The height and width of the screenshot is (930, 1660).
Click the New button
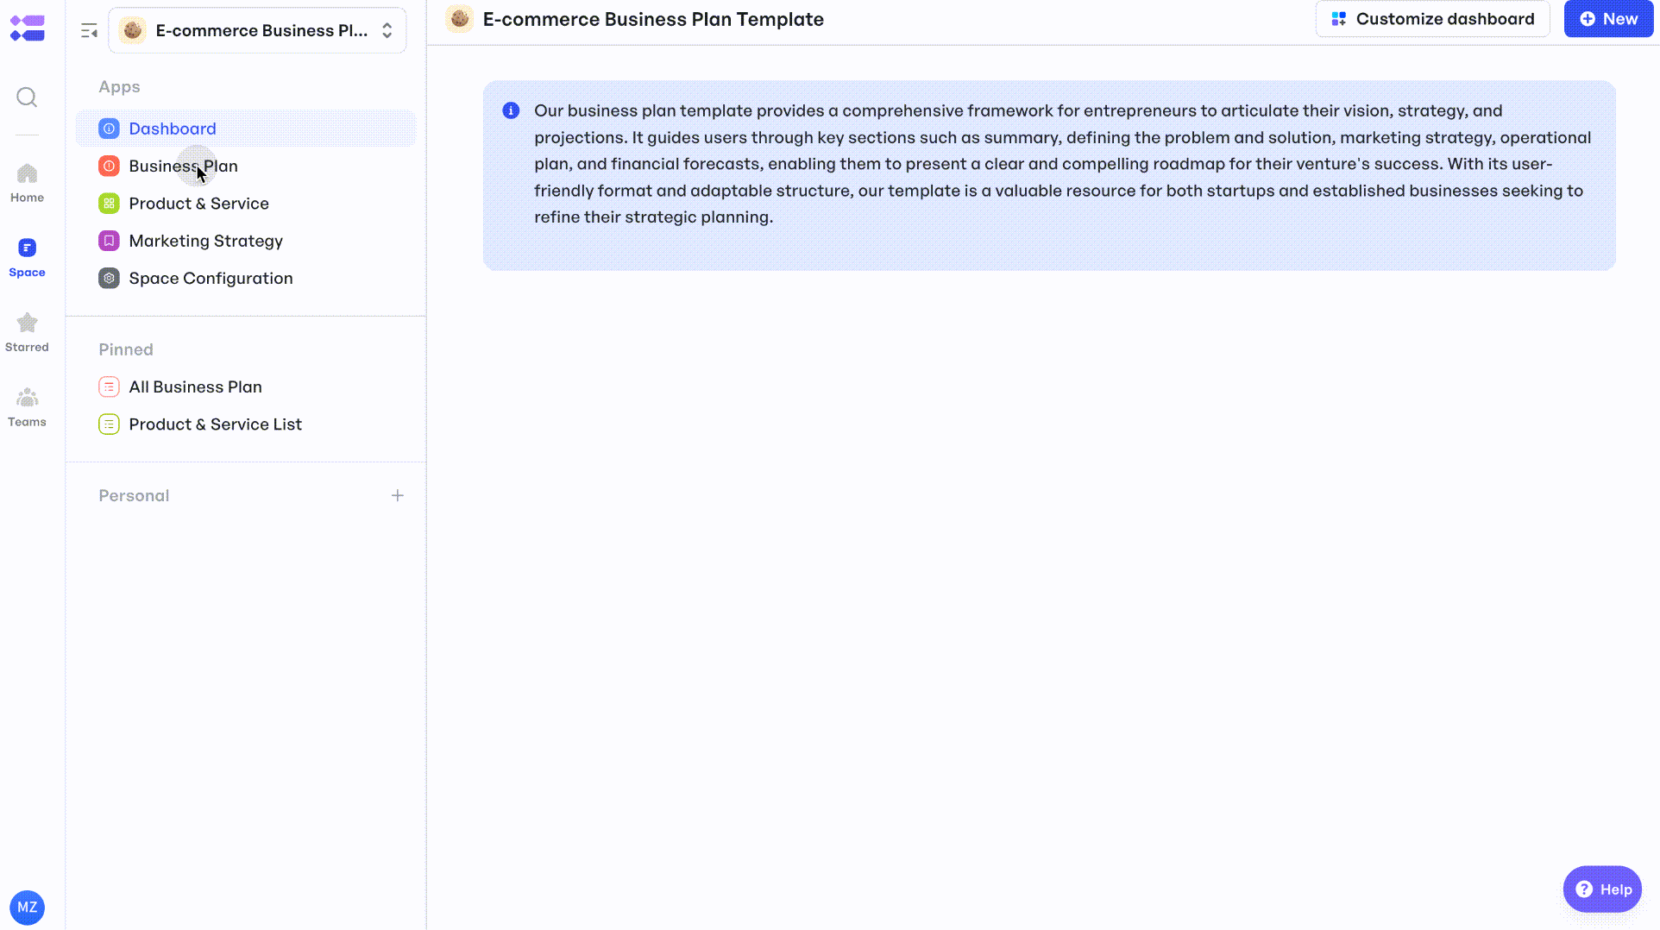tap(1608, 19)
